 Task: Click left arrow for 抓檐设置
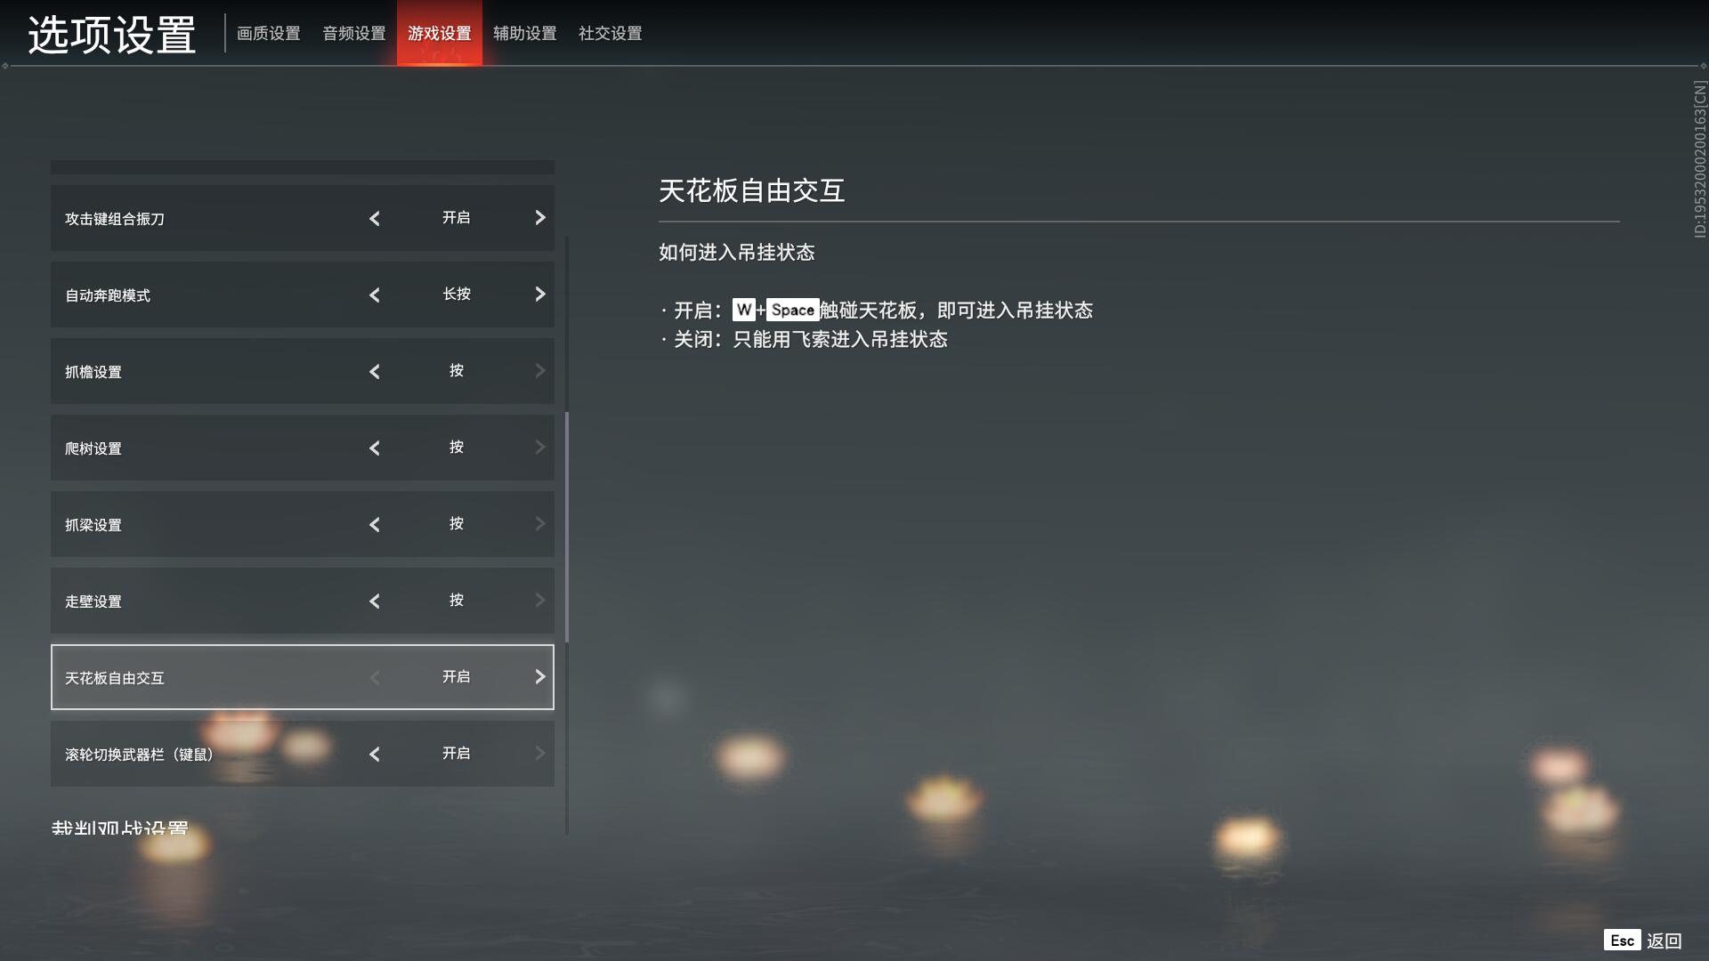click(375, 371)
